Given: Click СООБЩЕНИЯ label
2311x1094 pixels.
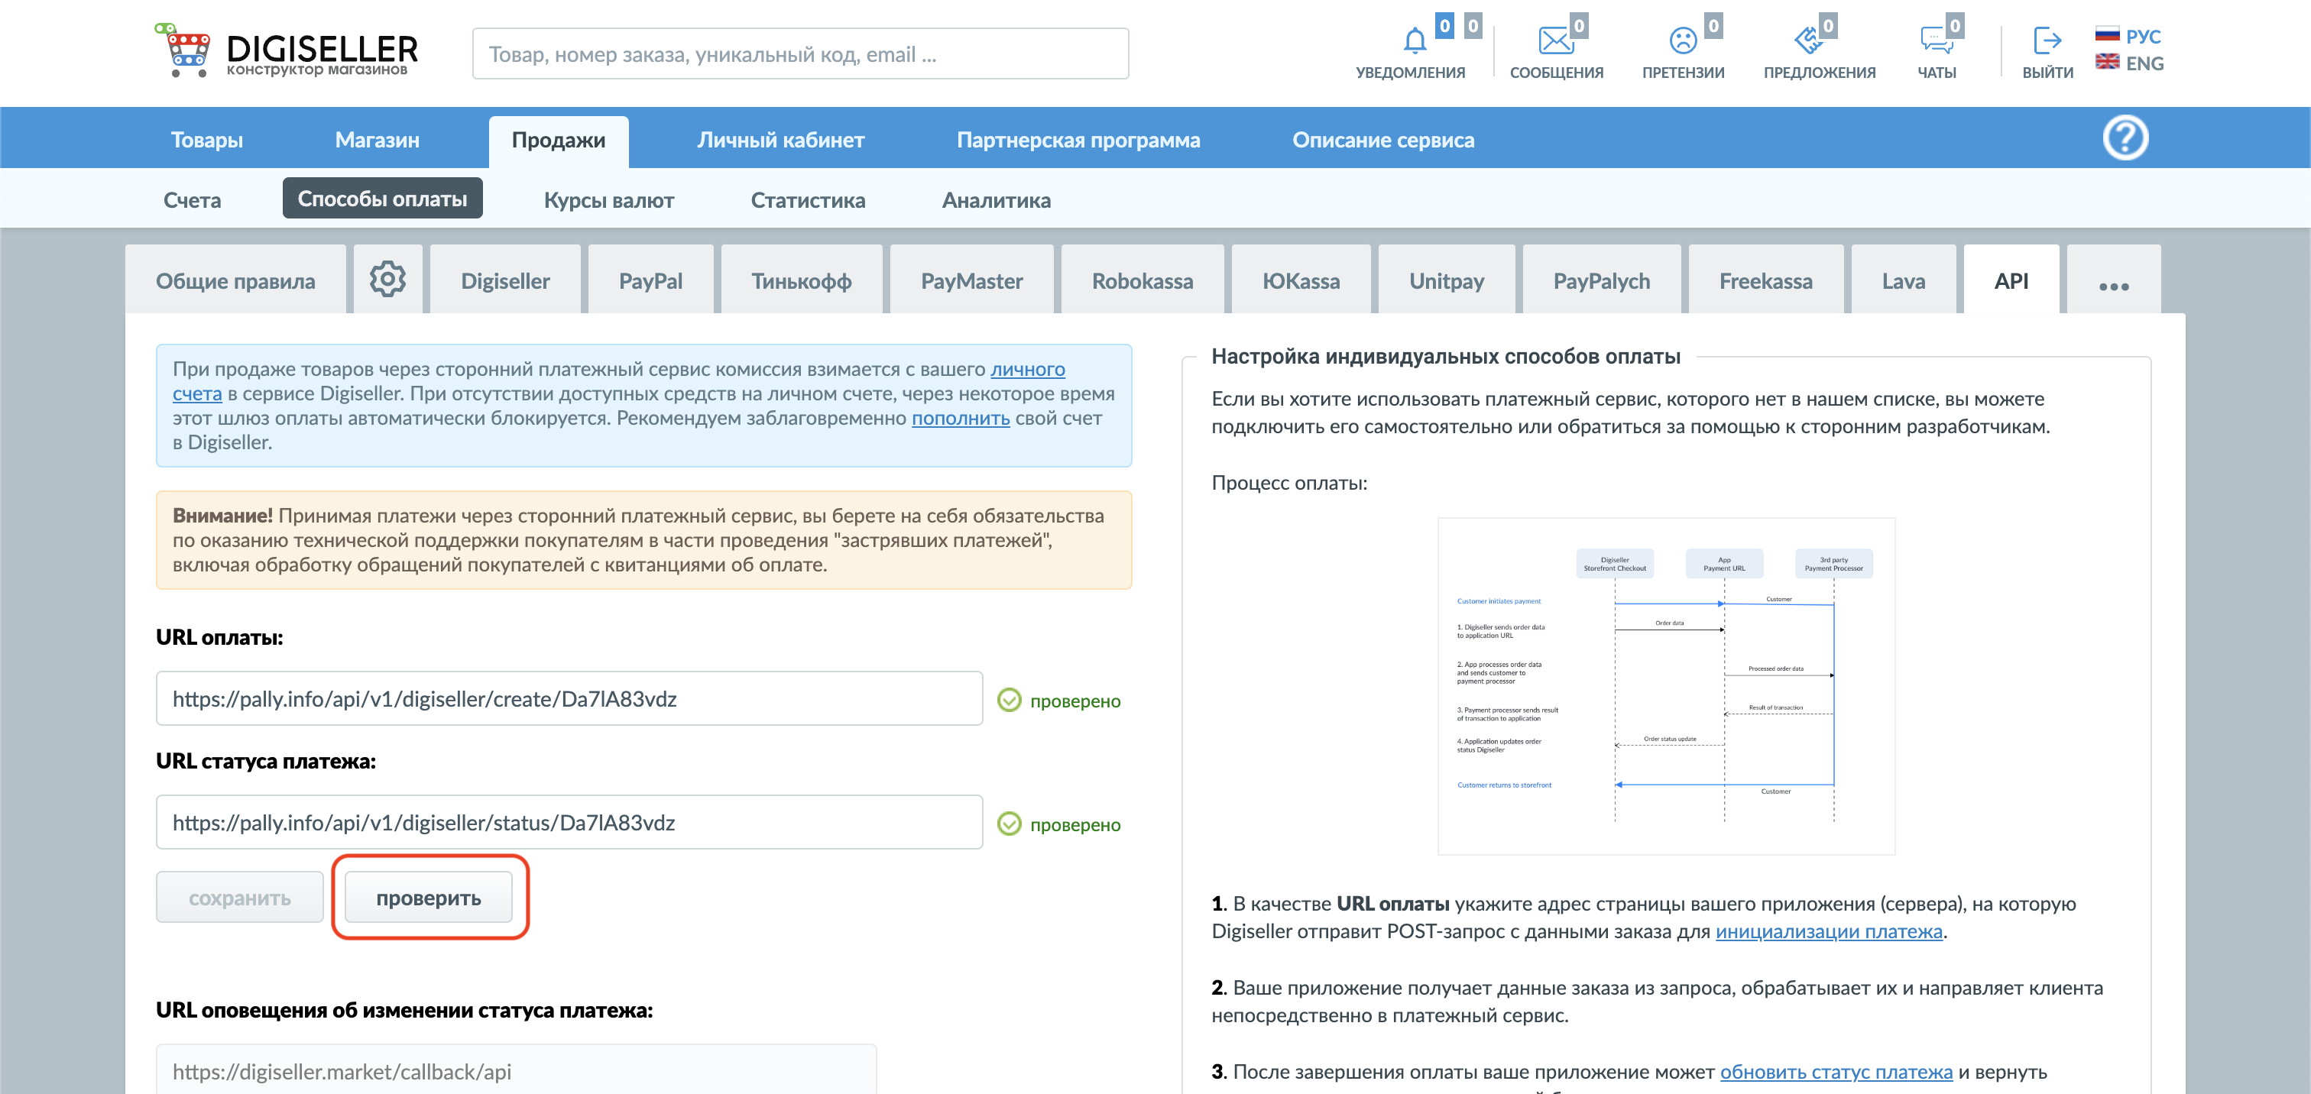Looking at the screenshot, I should [1557, 73].
